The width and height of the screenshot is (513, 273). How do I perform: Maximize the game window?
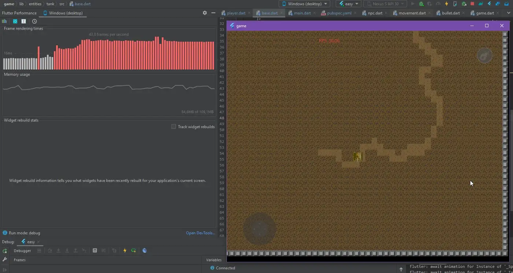coord(487,26)
